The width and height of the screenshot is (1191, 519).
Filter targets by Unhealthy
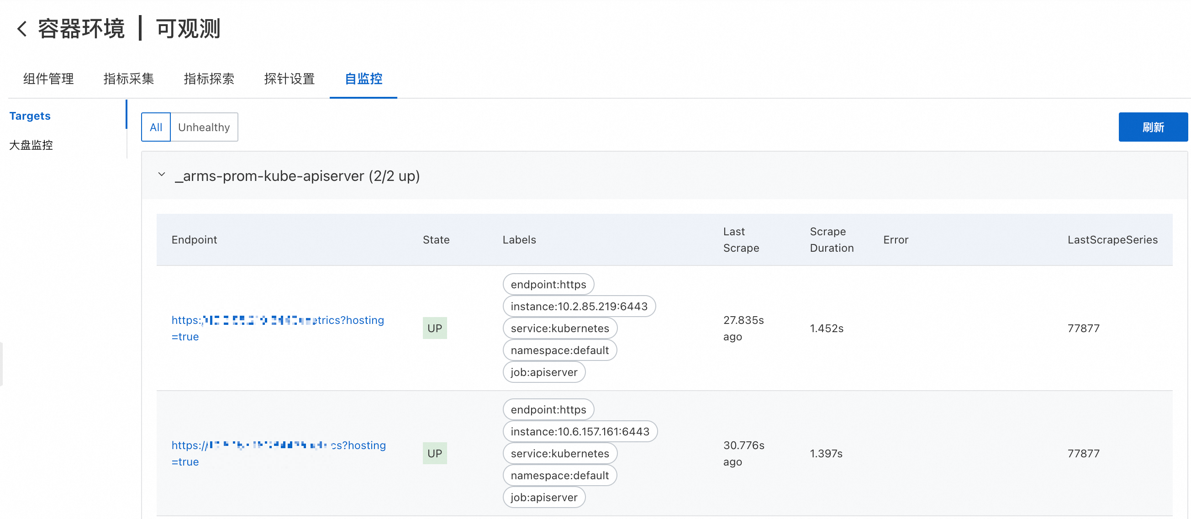click(204, 127)
